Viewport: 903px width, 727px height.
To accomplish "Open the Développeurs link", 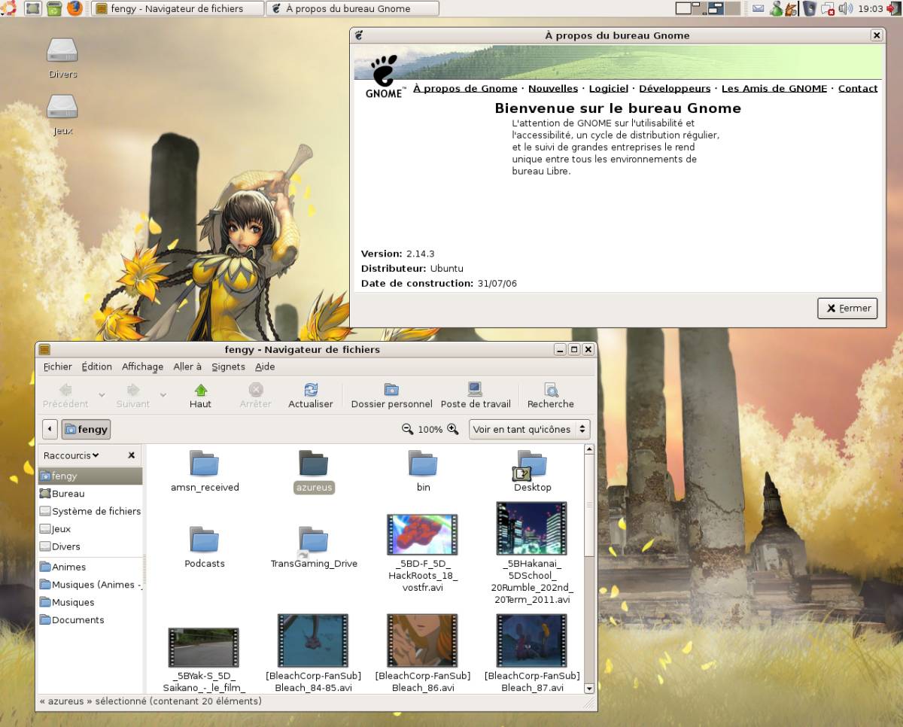I will (x=675, y=88).
